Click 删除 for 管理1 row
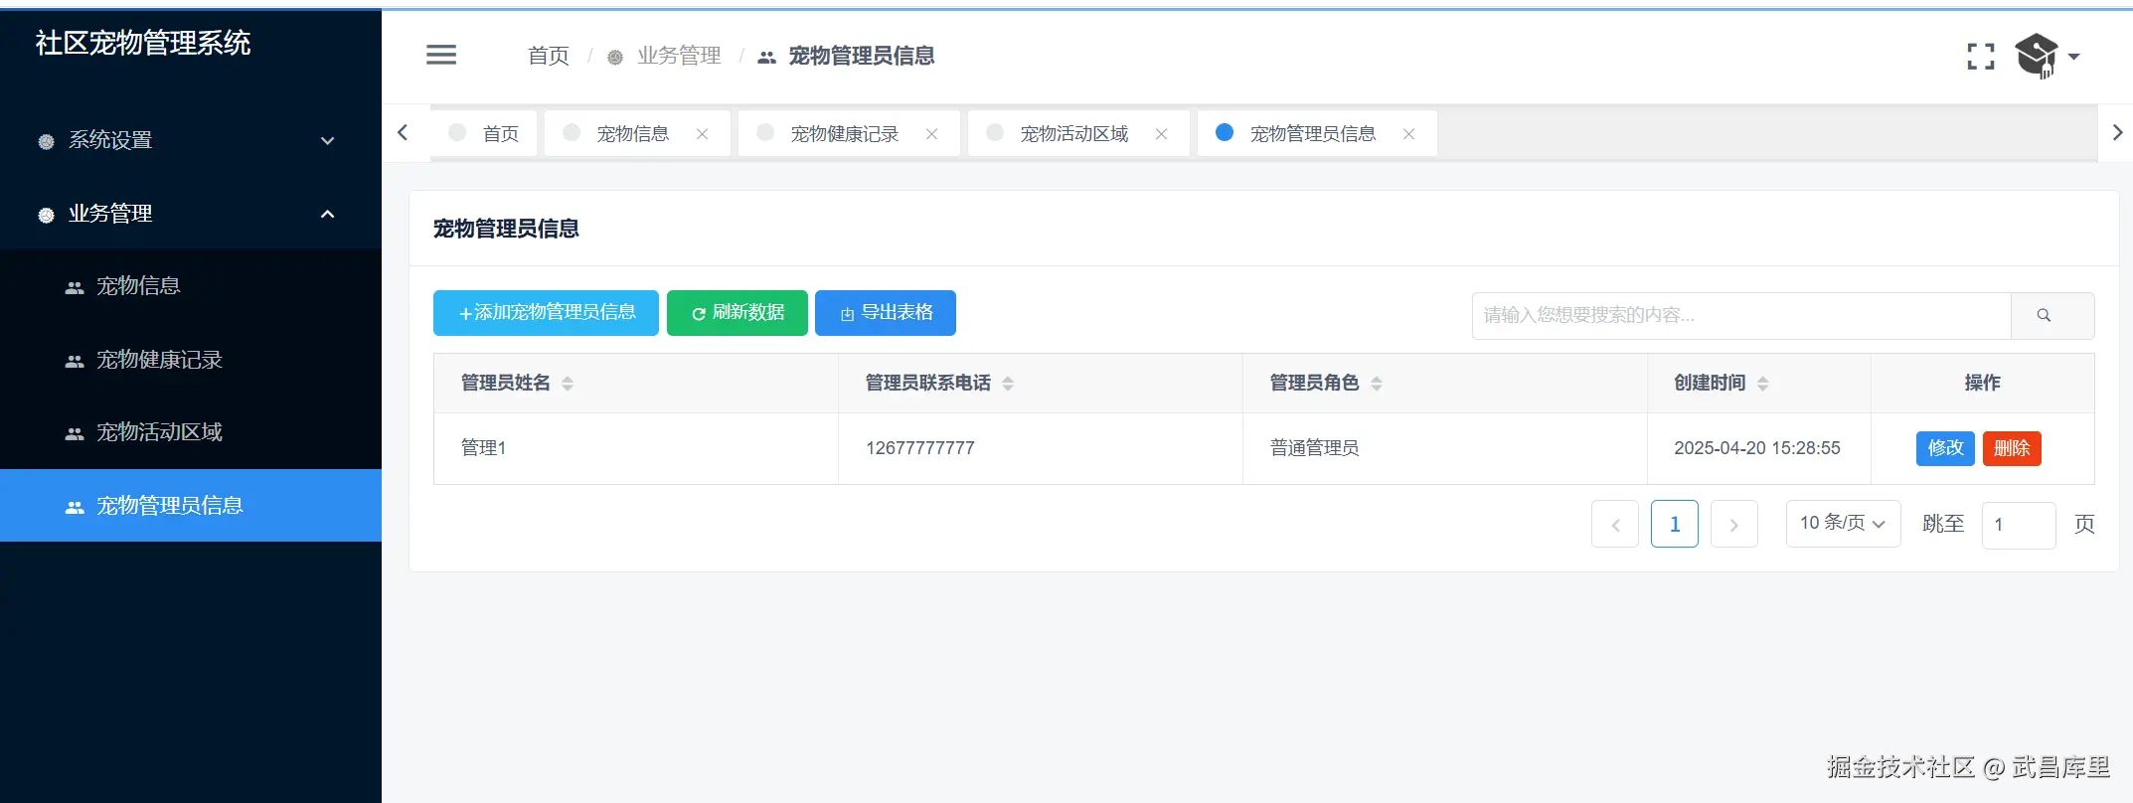This screenshot has width=2133, height=803. point(2012,448)
